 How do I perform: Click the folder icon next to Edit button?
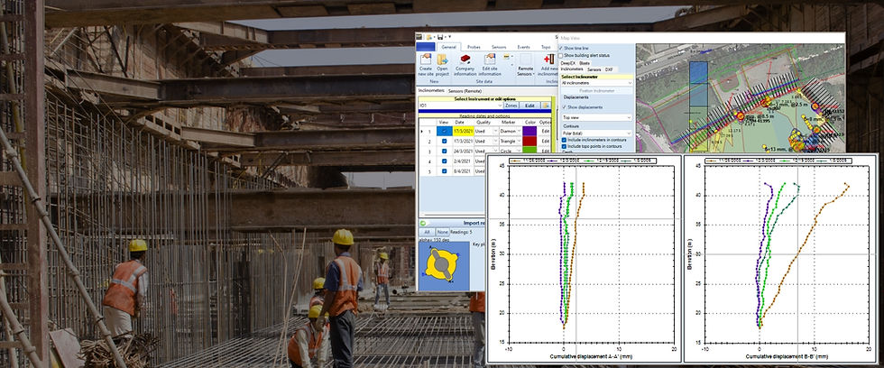(546, 106)
